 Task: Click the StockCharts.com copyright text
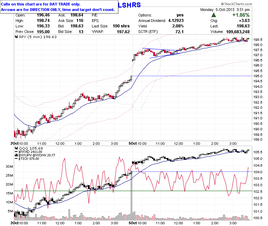(236, 4)
